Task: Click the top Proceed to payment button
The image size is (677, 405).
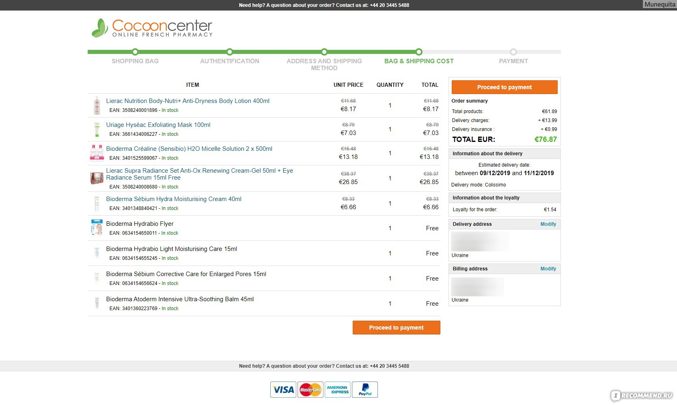Action: pyautogui.click(x=505, y=87)
